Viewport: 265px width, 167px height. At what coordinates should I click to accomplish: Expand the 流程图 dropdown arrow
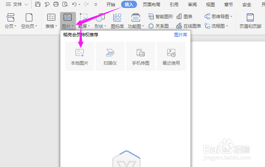[x=227, y=26]
